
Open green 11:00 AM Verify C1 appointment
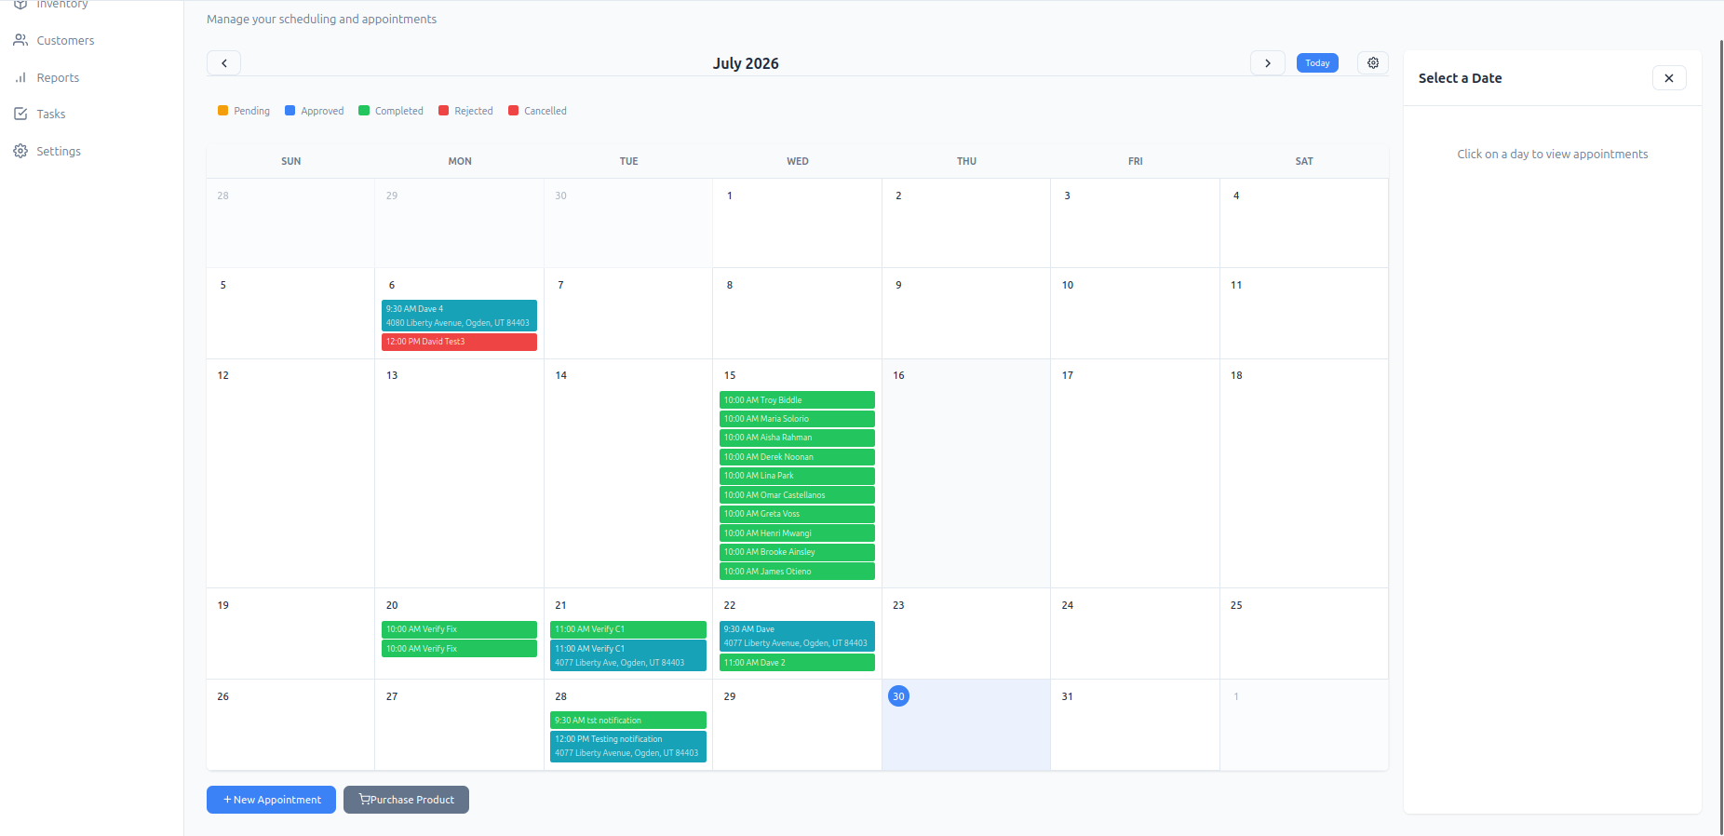(x=628, y=629)
